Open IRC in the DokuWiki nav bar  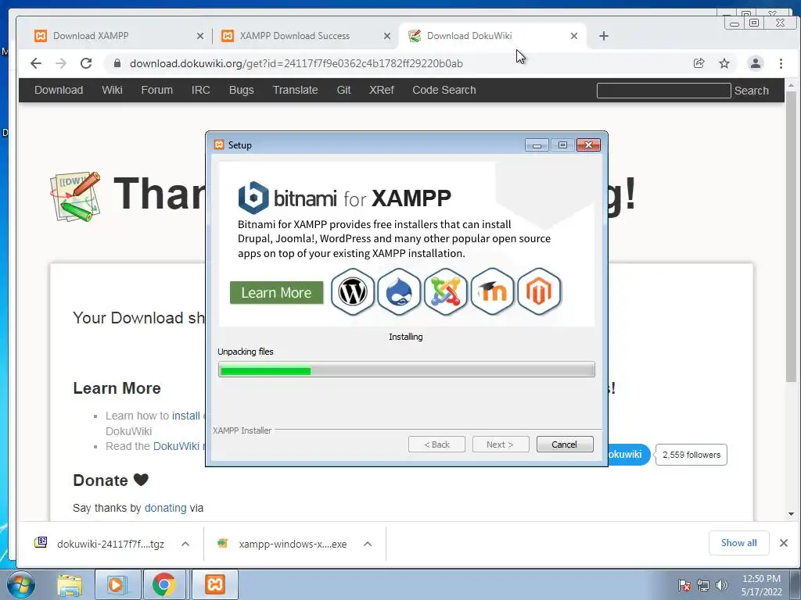(201, 90)
